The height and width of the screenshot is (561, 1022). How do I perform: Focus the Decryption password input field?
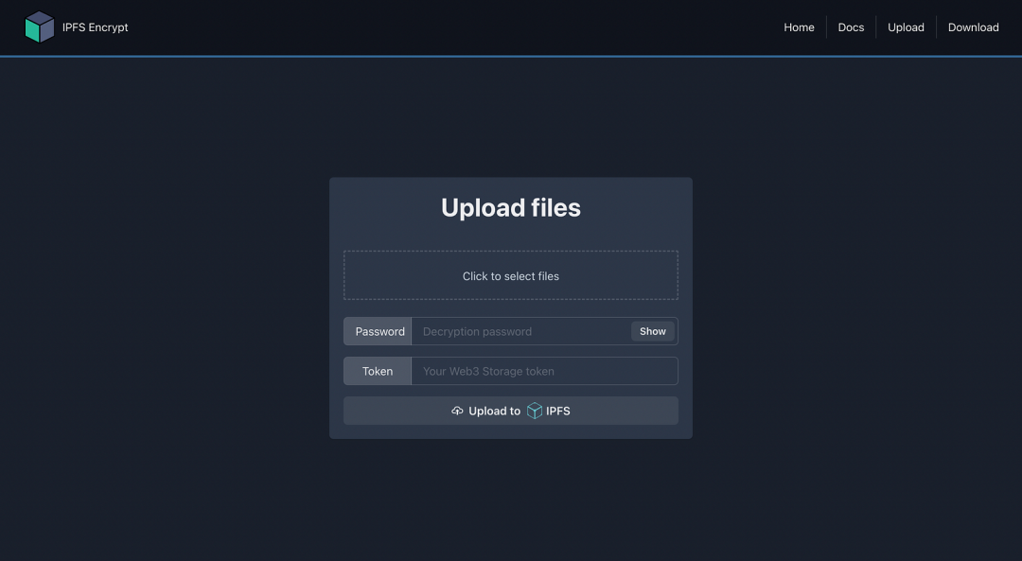pos(520,331)
